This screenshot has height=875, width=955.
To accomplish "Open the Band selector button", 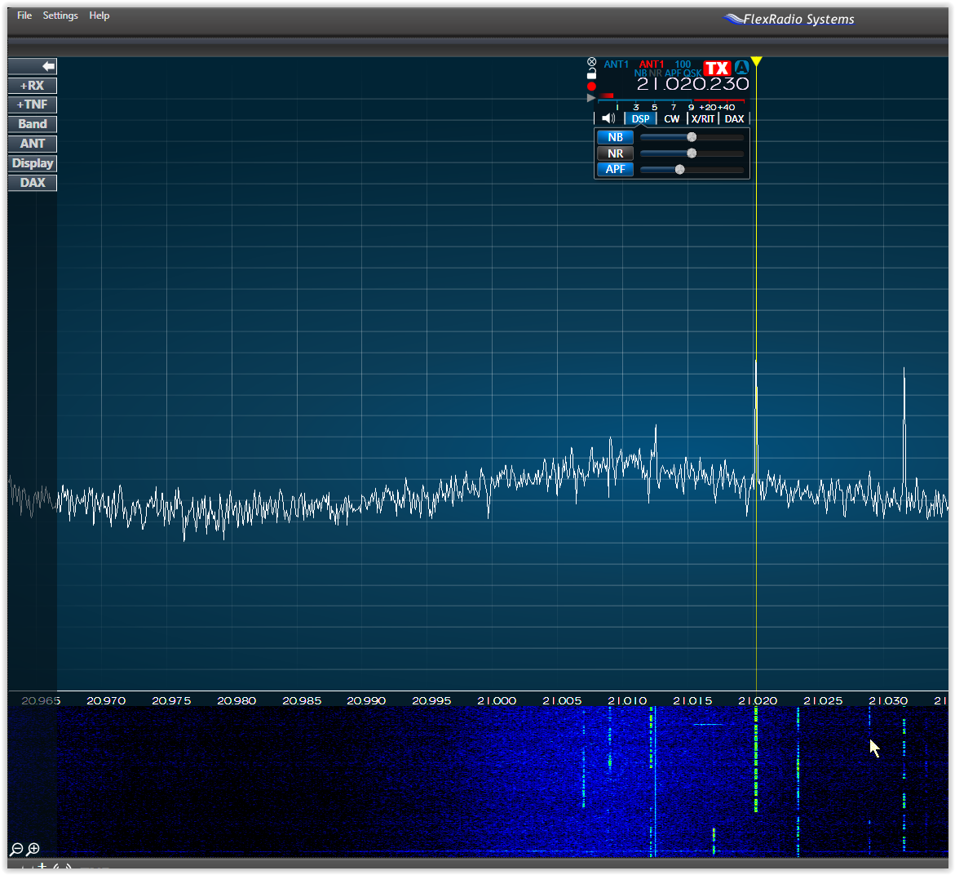I will 32,123.
